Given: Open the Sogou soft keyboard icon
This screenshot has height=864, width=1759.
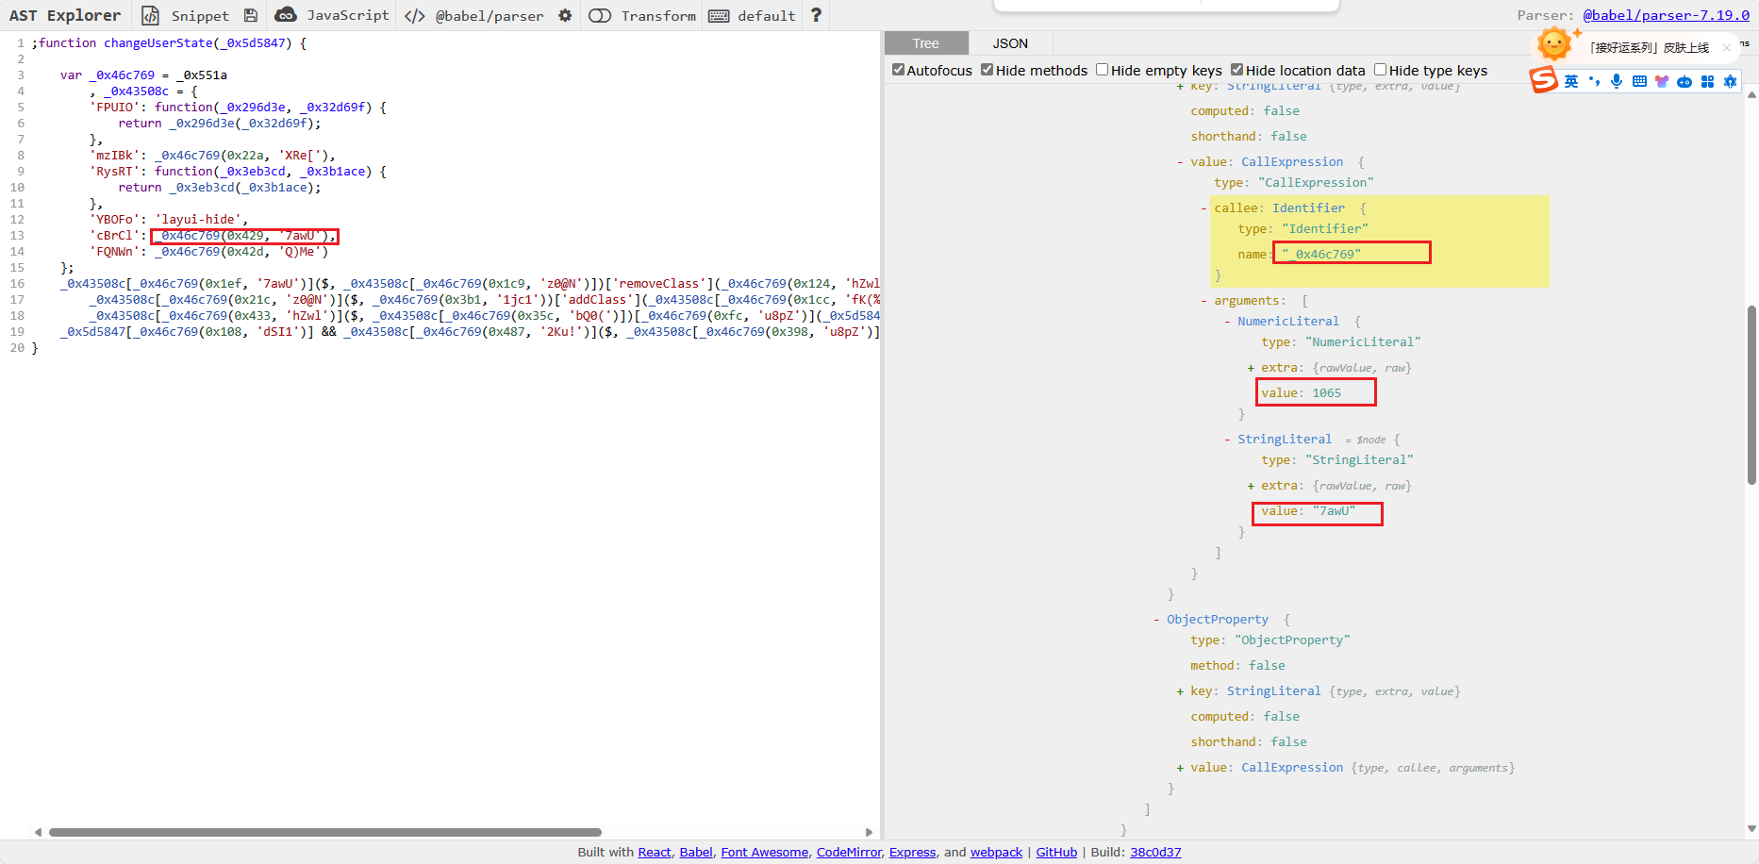Looking at the screenshot, I should click(x=1639, y=81).
